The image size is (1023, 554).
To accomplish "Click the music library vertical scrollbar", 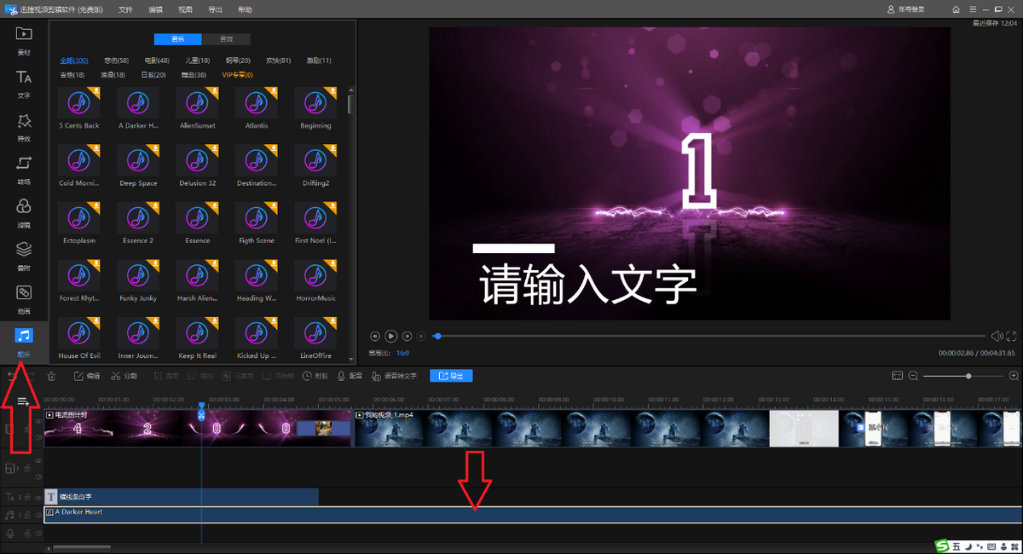I will point(351,104).
